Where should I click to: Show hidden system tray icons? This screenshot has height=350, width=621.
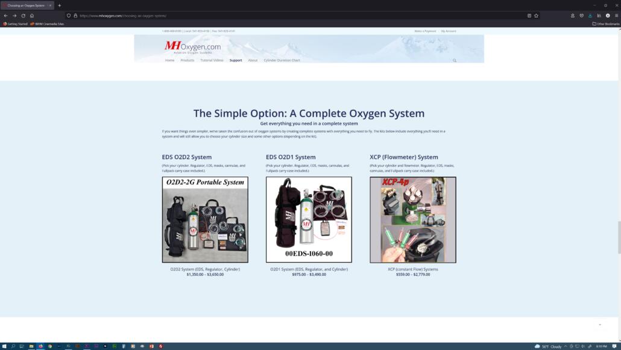[566, 346]
